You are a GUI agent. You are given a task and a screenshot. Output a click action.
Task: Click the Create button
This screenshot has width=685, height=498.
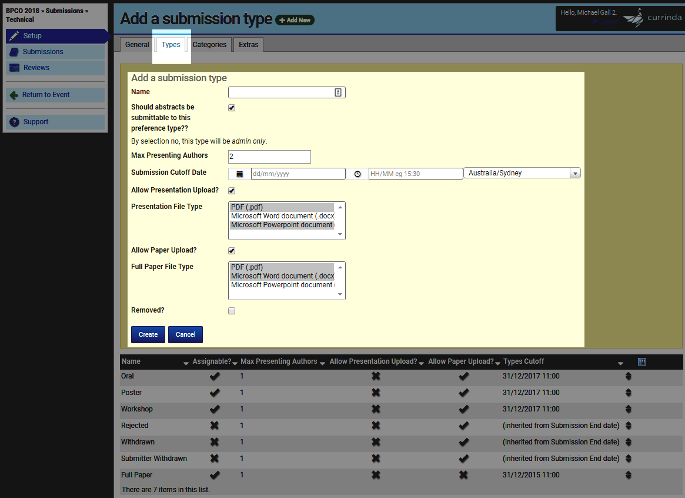point(148,334)
